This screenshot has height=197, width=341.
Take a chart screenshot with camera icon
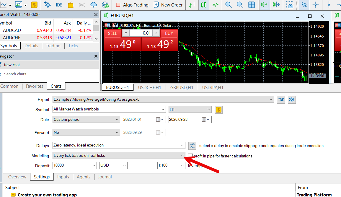pos(290,5)
